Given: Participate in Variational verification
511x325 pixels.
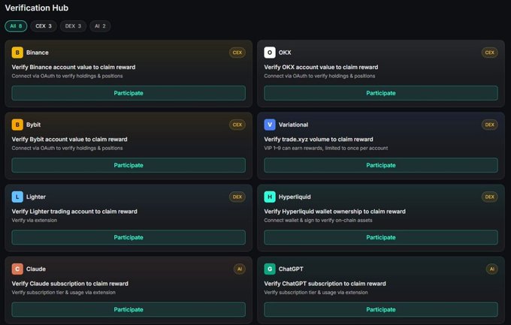Looking at the screenshot, I should pyautogui.click(x=381, y=165).
